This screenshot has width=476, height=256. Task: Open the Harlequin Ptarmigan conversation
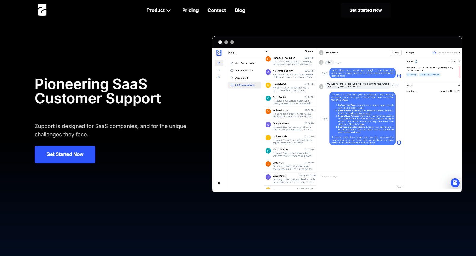(290, 61)
